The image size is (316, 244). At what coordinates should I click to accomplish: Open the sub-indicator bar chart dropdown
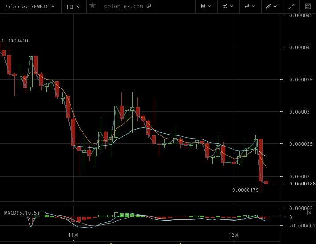click(x=249, y=6)
